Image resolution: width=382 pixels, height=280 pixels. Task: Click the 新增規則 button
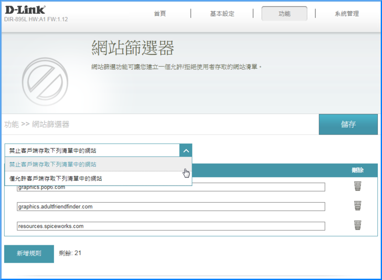tap(29, 253)
